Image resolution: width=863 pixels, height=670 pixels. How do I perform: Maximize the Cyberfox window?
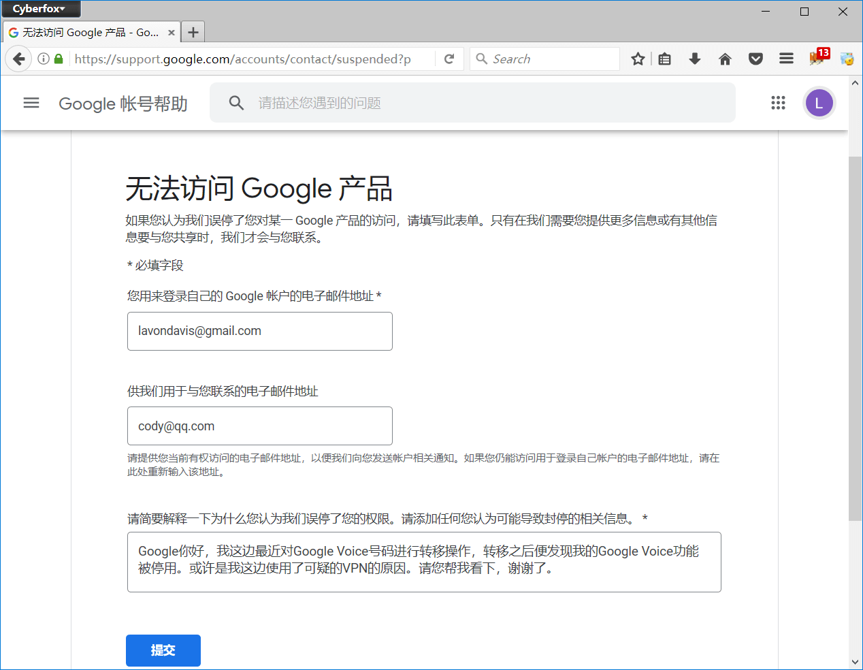804,12
